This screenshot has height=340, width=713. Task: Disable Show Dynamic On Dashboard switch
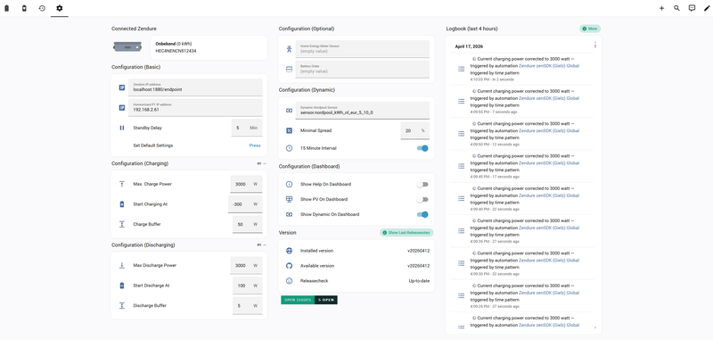click(x=422, y=214)
